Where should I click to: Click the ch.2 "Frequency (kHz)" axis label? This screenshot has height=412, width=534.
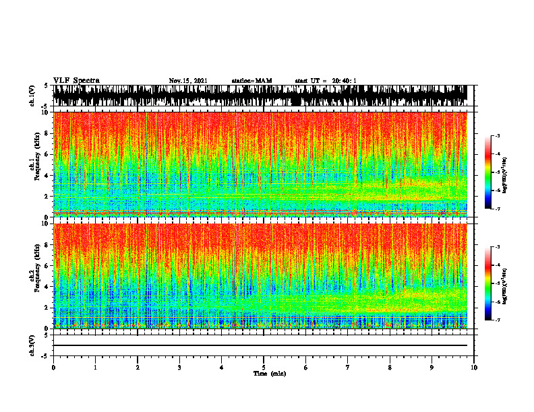pos(37,268)
